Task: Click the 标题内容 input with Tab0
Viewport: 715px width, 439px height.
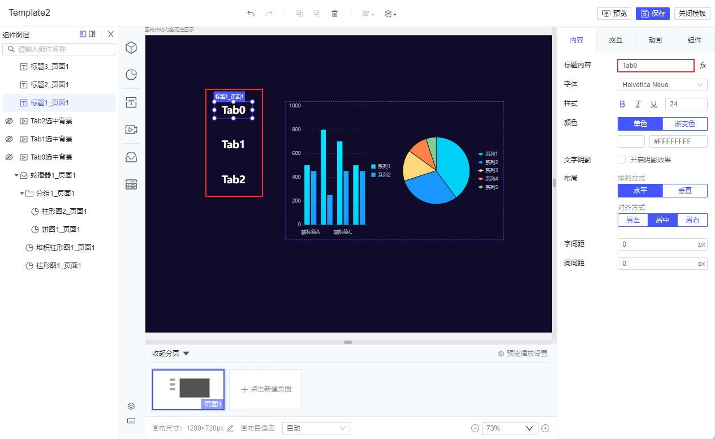Action: pos(656,66)
